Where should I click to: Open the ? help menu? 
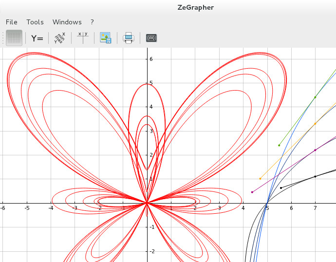(92, 22)
